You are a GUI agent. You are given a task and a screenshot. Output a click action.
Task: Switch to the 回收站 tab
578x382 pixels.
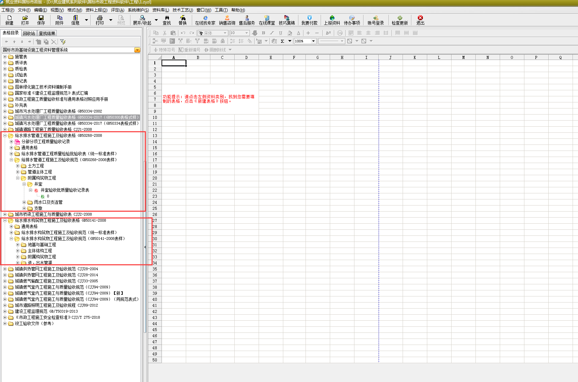(29, 33)
